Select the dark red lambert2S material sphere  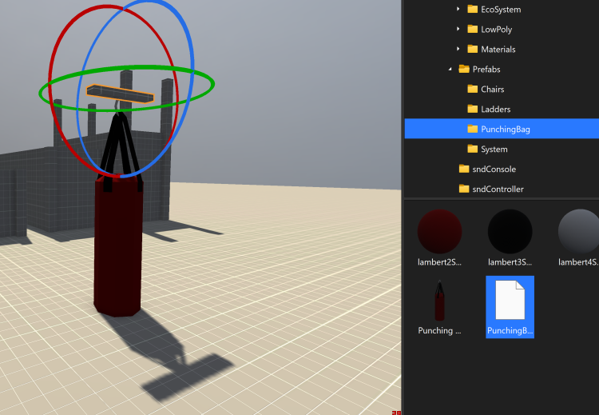click(x=440, y=232)
